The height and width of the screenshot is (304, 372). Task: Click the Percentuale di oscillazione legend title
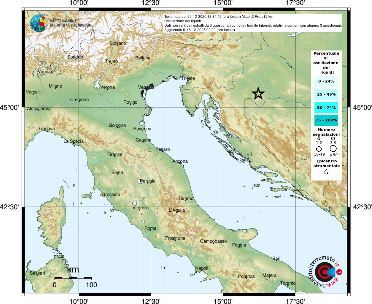click(326, 63)
